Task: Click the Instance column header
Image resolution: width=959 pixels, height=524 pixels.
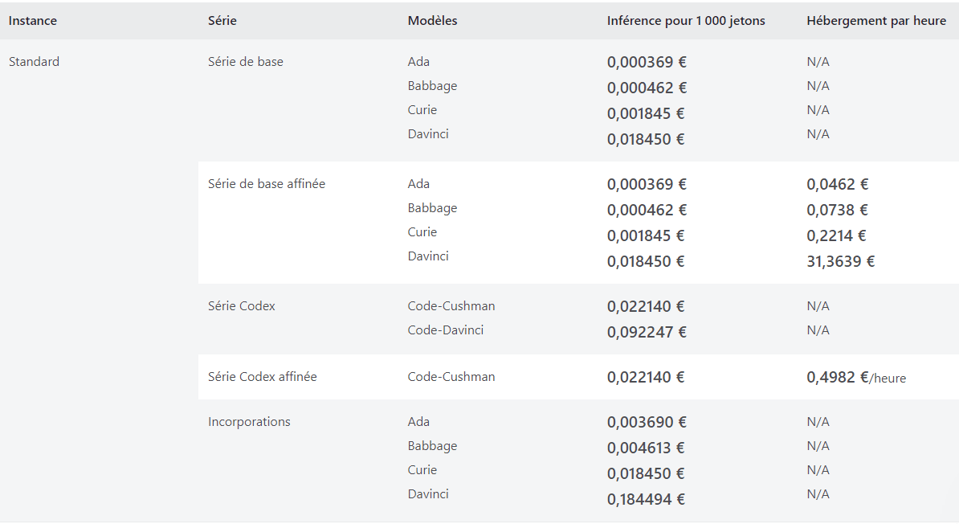Action: pyautogui.click(x=33, y=21)
